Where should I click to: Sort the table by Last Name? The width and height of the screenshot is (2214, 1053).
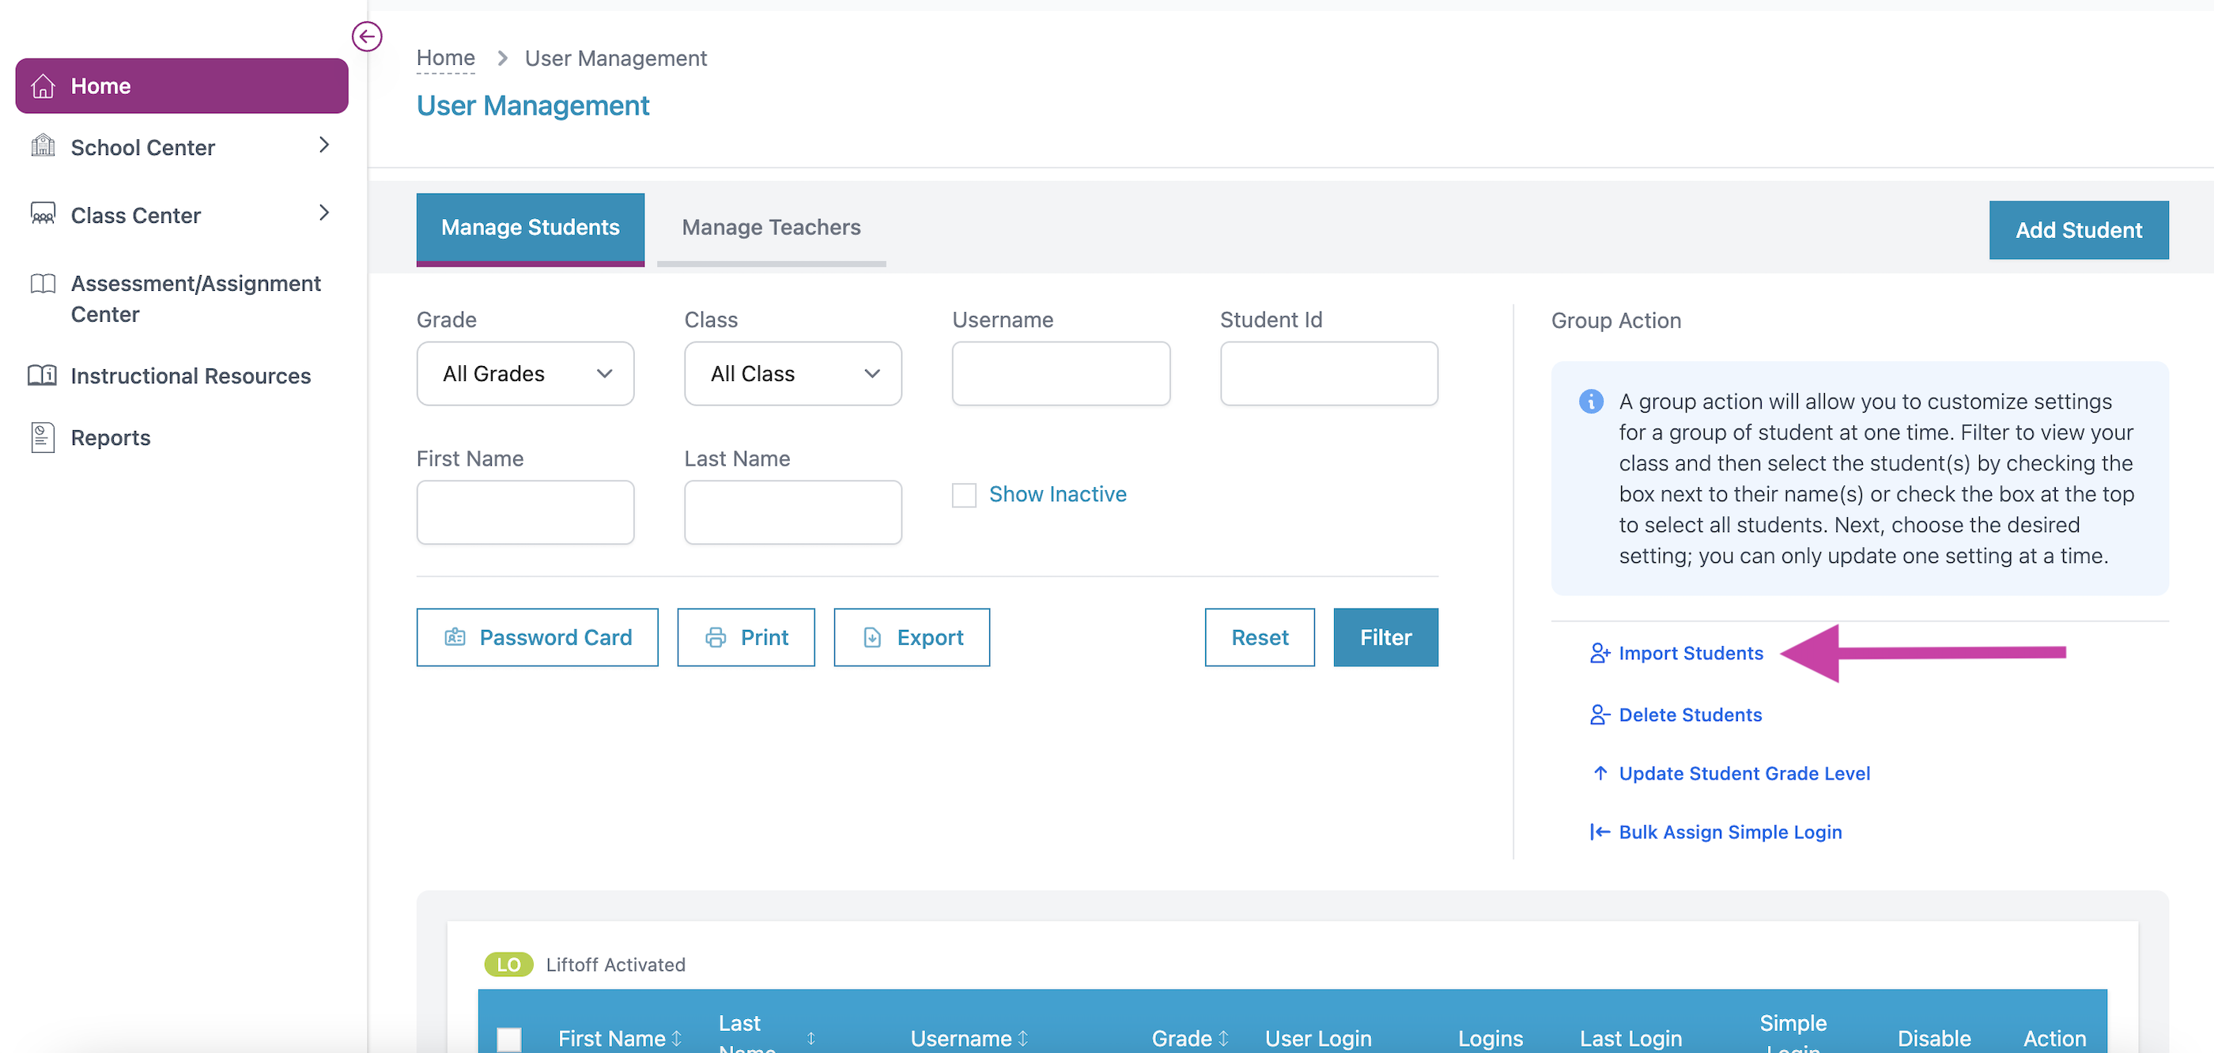[810, 1039]
